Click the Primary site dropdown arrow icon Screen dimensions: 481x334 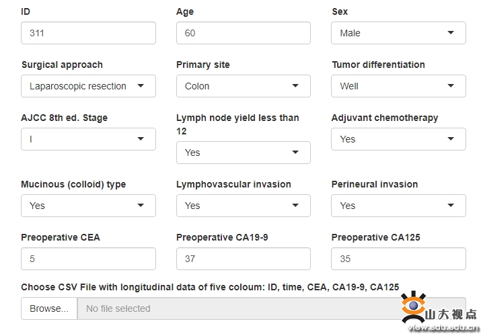click(295, 86)
